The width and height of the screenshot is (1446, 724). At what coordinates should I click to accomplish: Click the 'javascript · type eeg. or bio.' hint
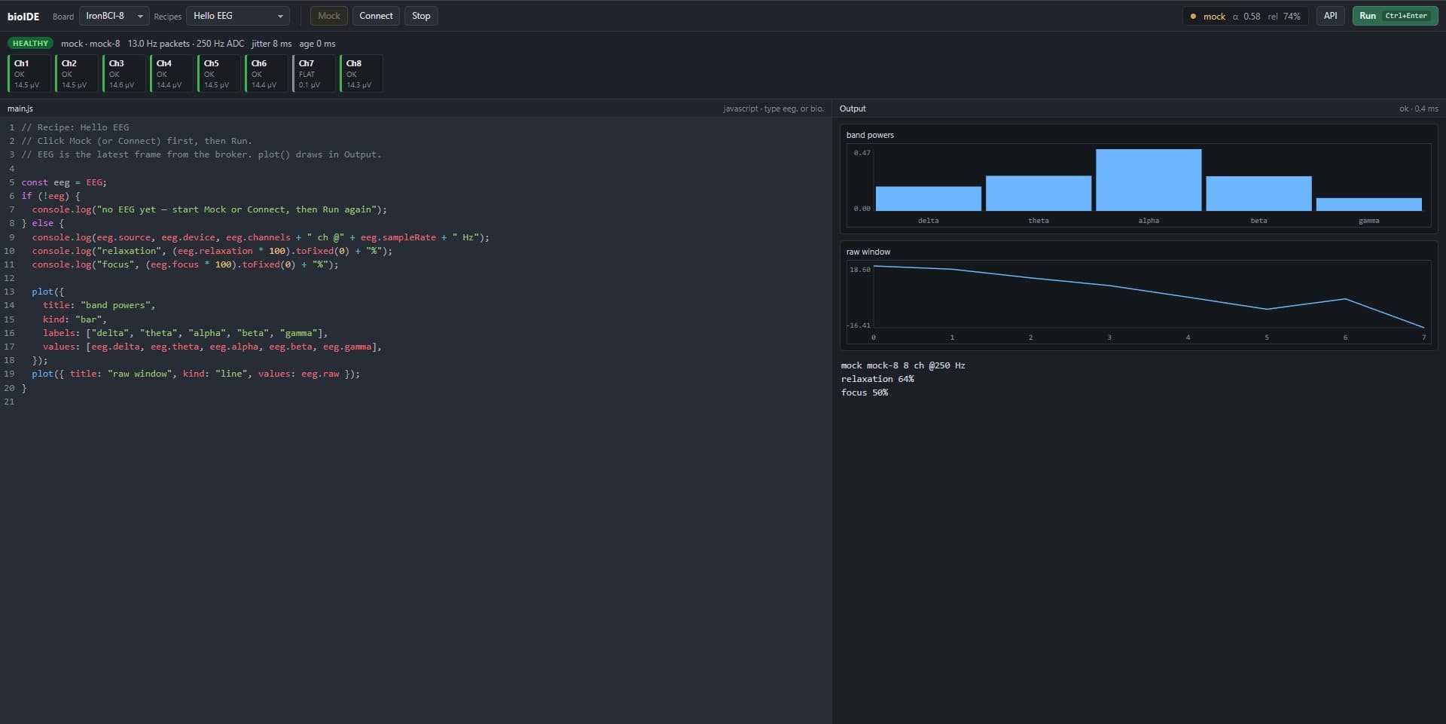[773, 108]
